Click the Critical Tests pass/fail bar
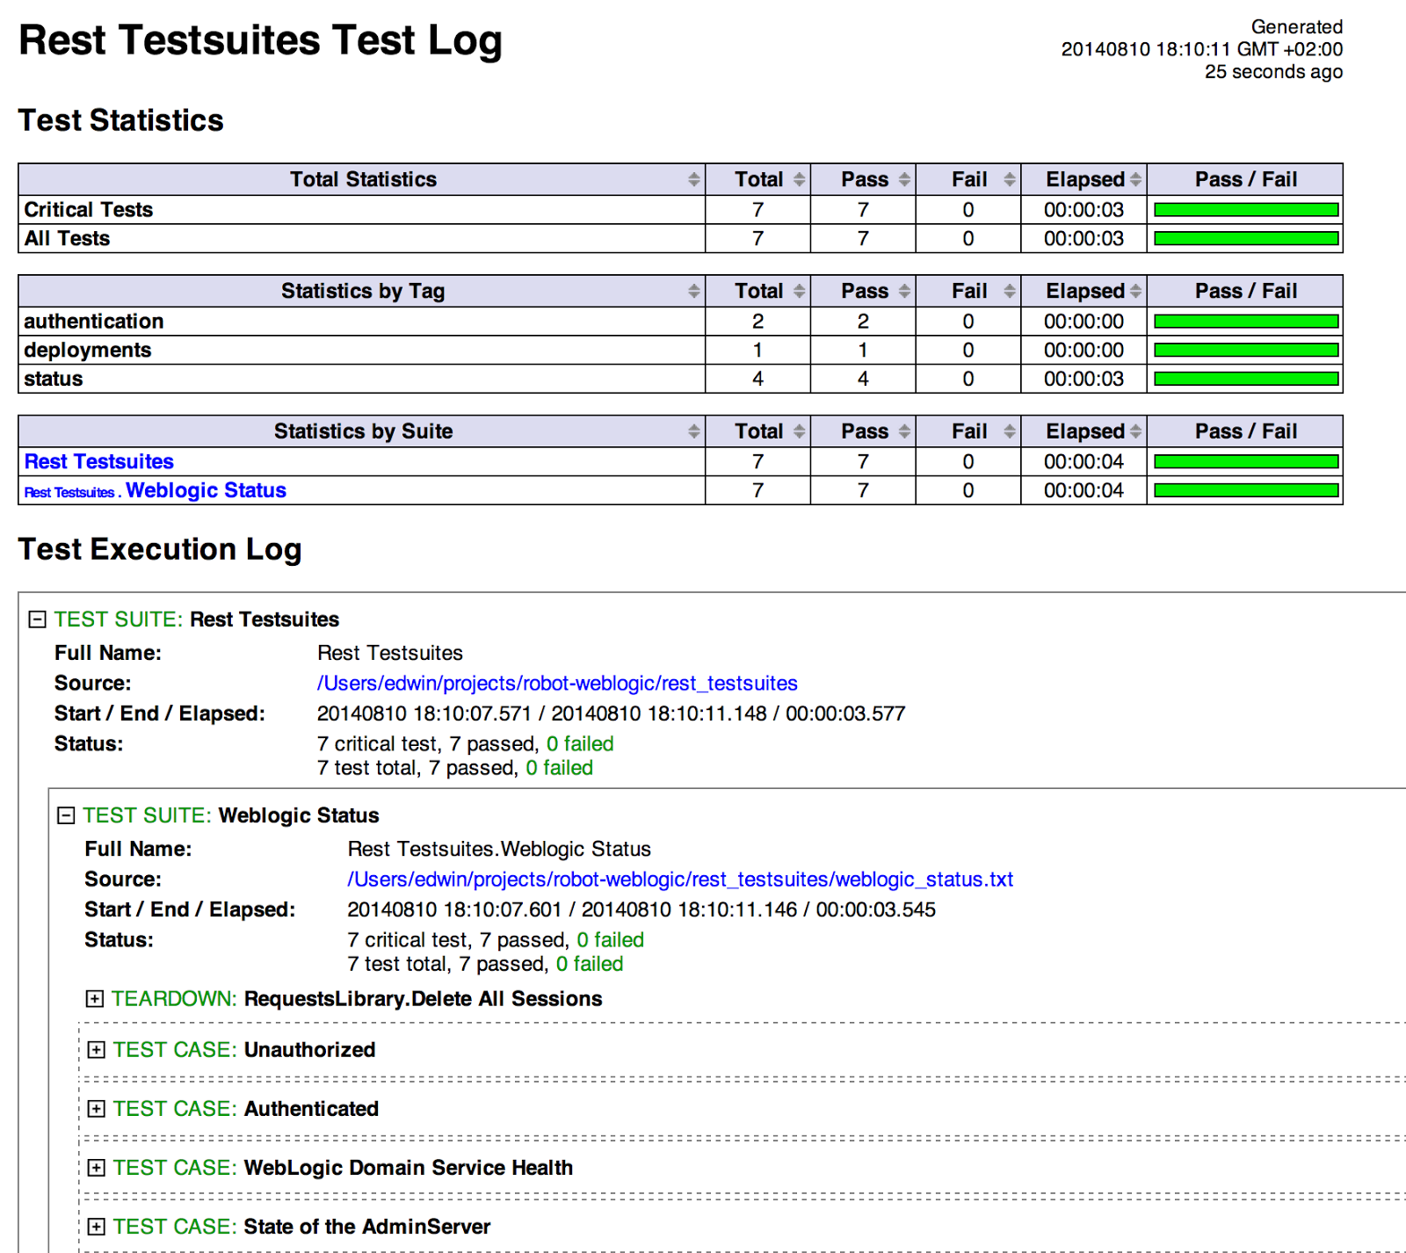This screenshot has height=1253, width=1406. [1246, 210]
